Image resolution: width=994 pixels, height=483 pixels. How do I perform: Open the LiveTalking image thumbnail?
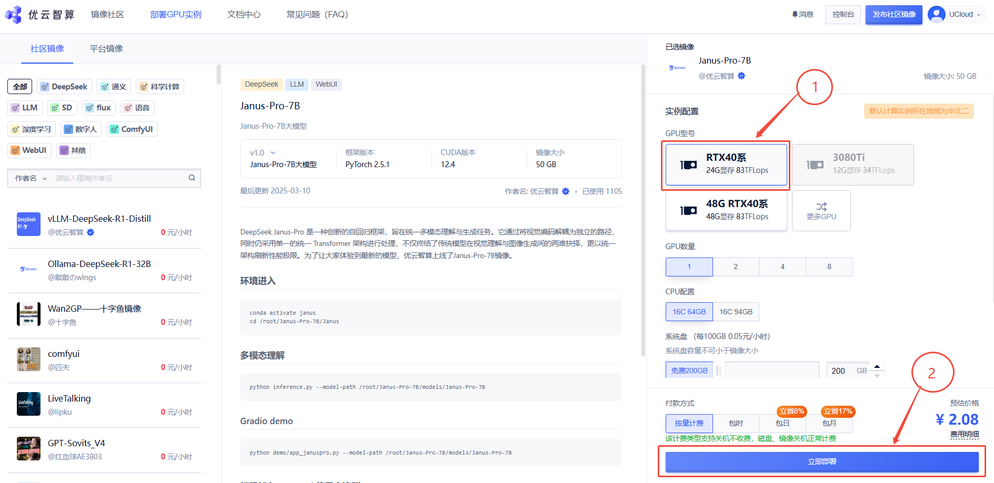(28, 404)
